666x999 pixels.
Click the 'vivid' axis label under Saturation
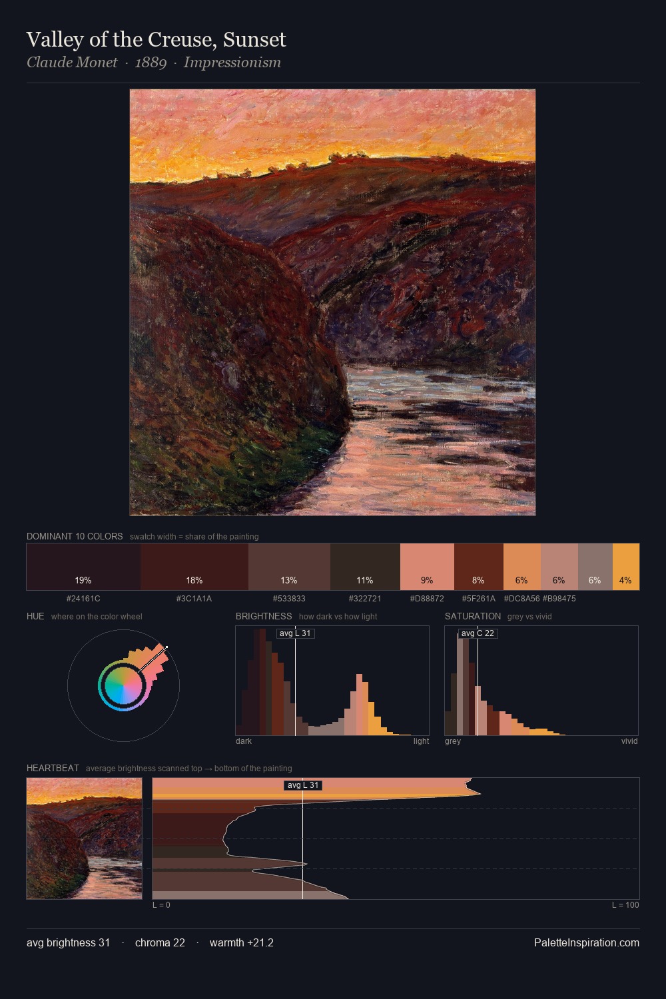coord(629,741)
